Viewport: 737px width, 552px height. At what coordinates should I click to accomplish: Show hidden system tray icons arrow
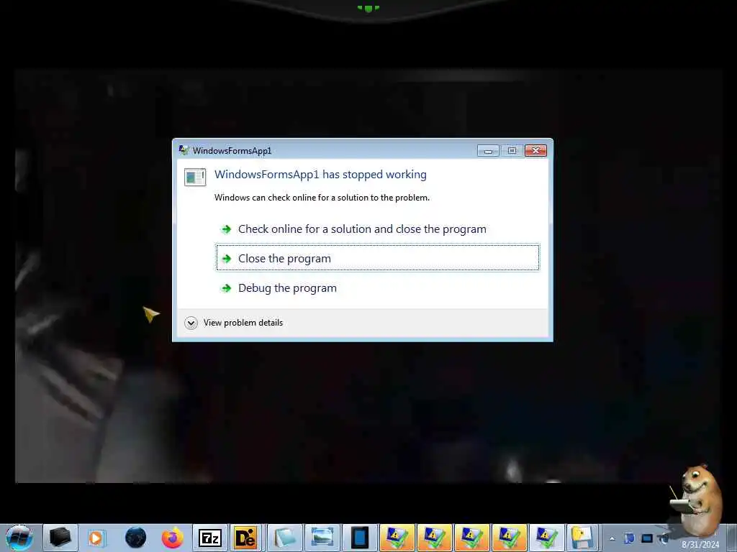click(x=612, y=539)
